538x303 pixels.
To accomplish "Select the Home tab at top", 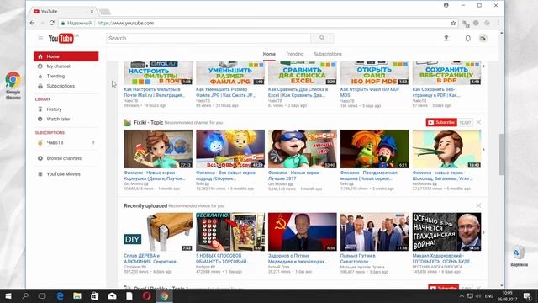I will [x=269, y=54].
